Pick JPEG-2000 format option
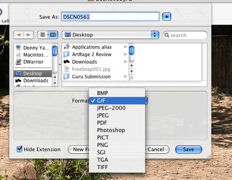This screenshot has height=180, width=232. [x=117, y=108]
